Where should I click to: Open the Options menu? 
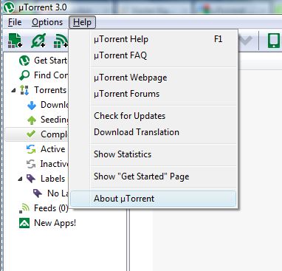(47, 22)
